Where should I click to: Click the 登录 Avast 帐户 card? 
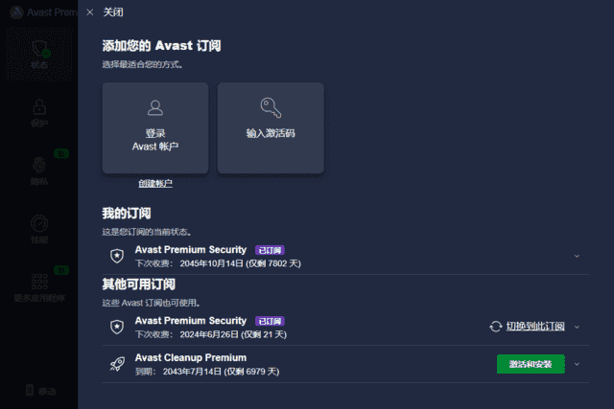pos(155,128)
